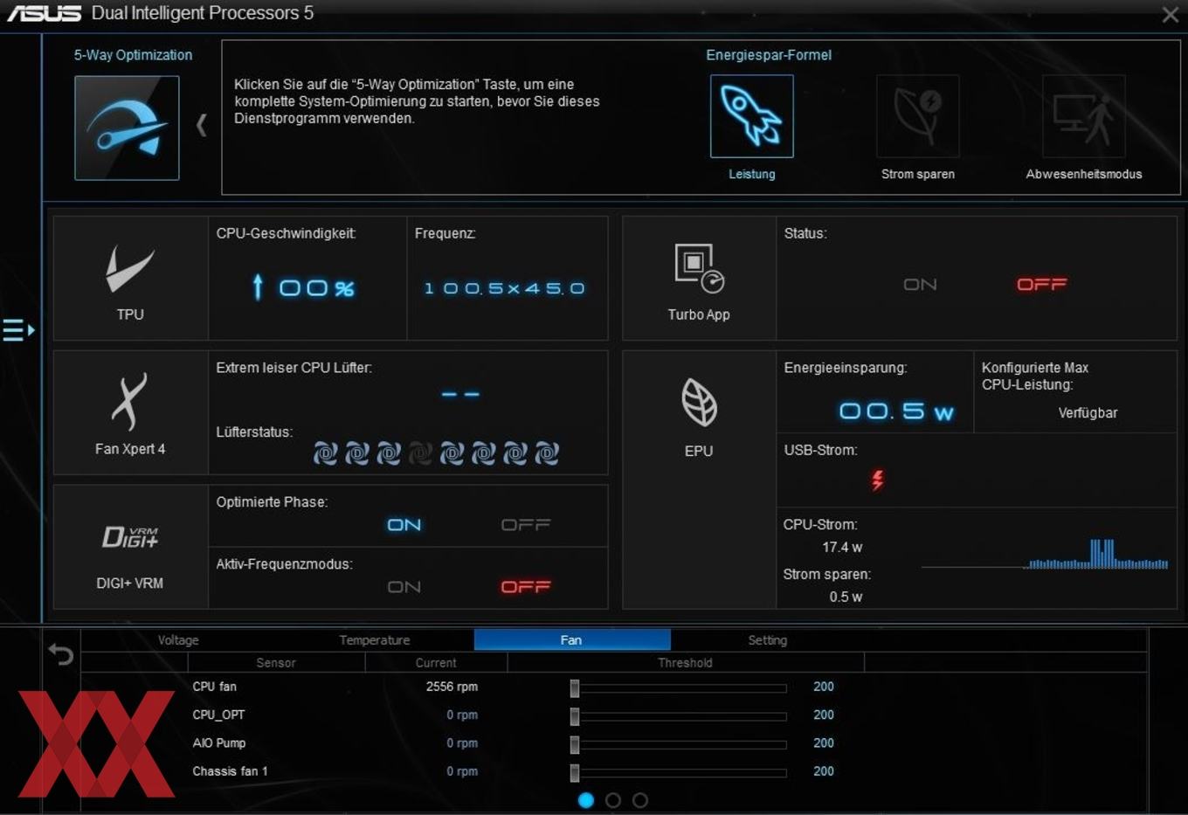Click the 100.5x45.0 frequency readout
The height and width of the screenshot is (815, 1188).
[504, 288]
